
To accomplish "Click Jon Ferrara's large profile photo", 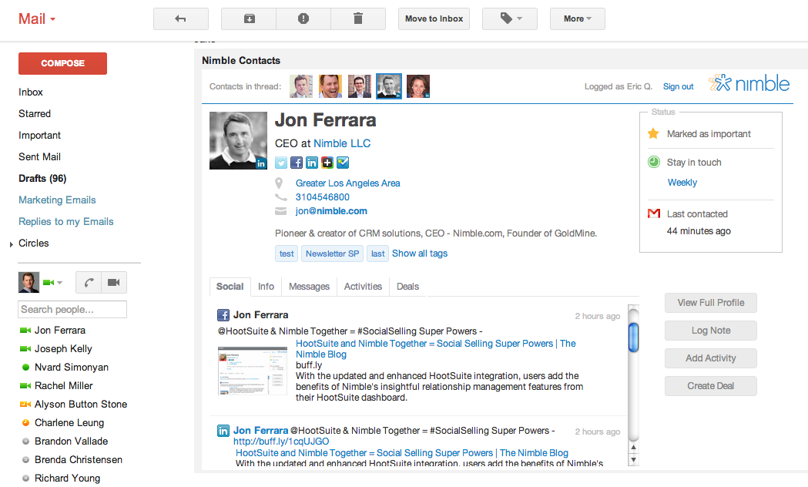I will click(x=238, y=141).
